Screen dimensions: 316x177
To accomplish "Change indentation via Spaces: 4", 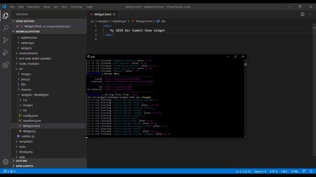I will (260, 172).
